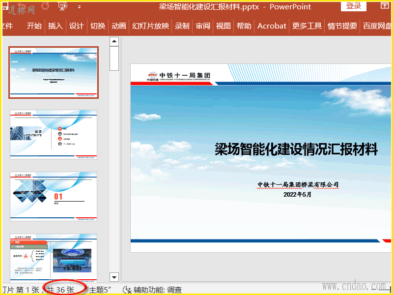Click the date text 2022年5月
The width and height of the screenshot is (393, 295).
297,194
